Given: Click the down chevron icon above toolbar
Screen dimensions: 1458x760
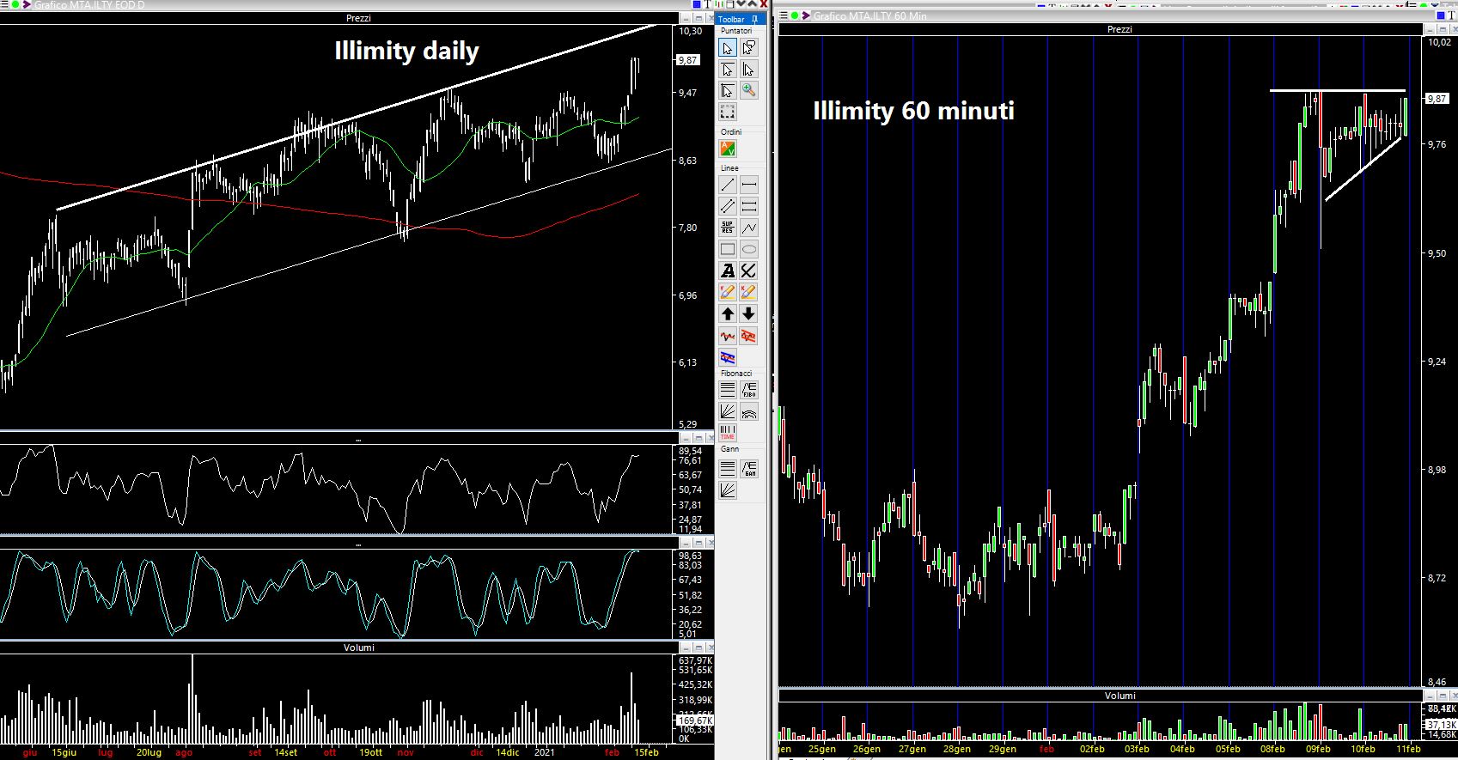Looking at the screenshot, I should tap(741, 3).
